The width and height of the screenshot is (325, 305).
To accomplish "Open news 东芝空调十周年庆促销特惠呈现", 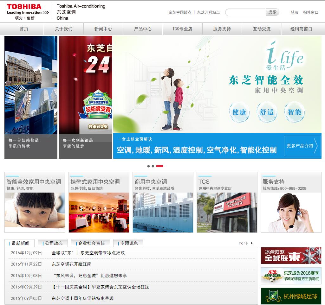I will 82,298.
